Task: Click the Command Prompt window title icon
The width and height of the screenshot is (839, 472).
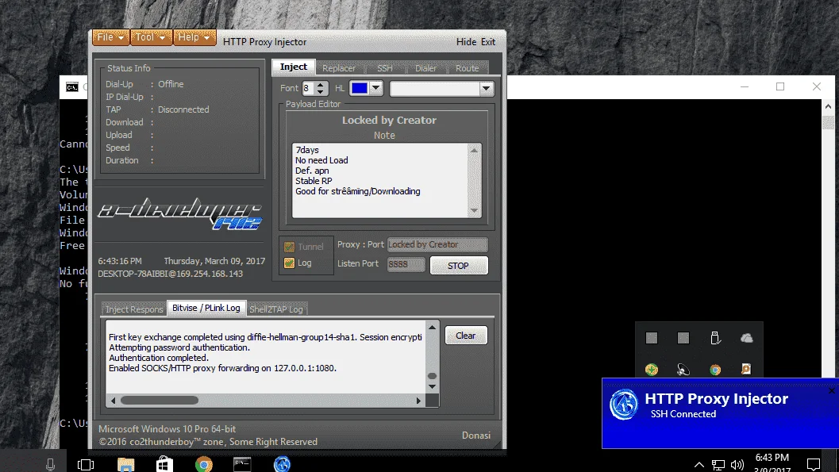Action: point(72,87)
